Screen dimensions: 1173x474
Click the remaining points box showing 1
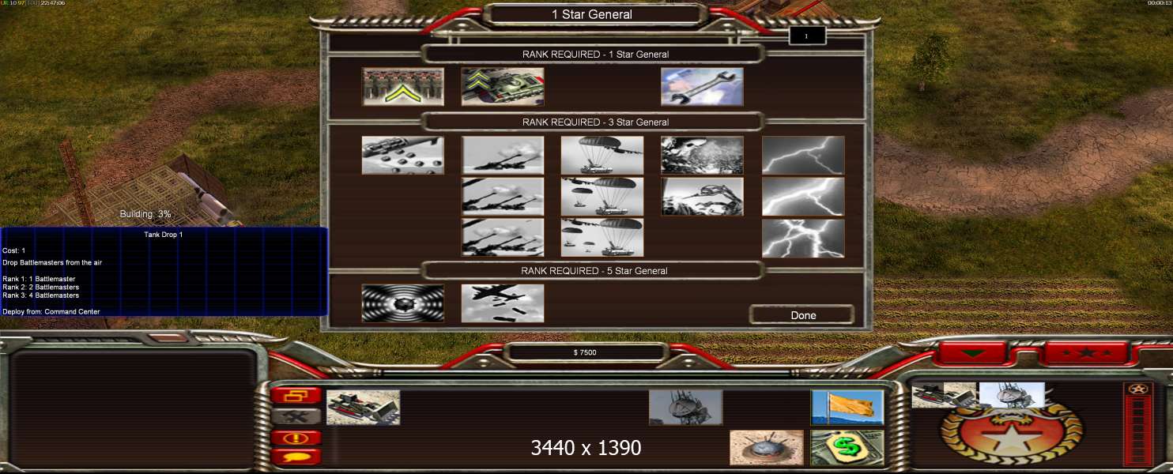click(x=807, y=36)
